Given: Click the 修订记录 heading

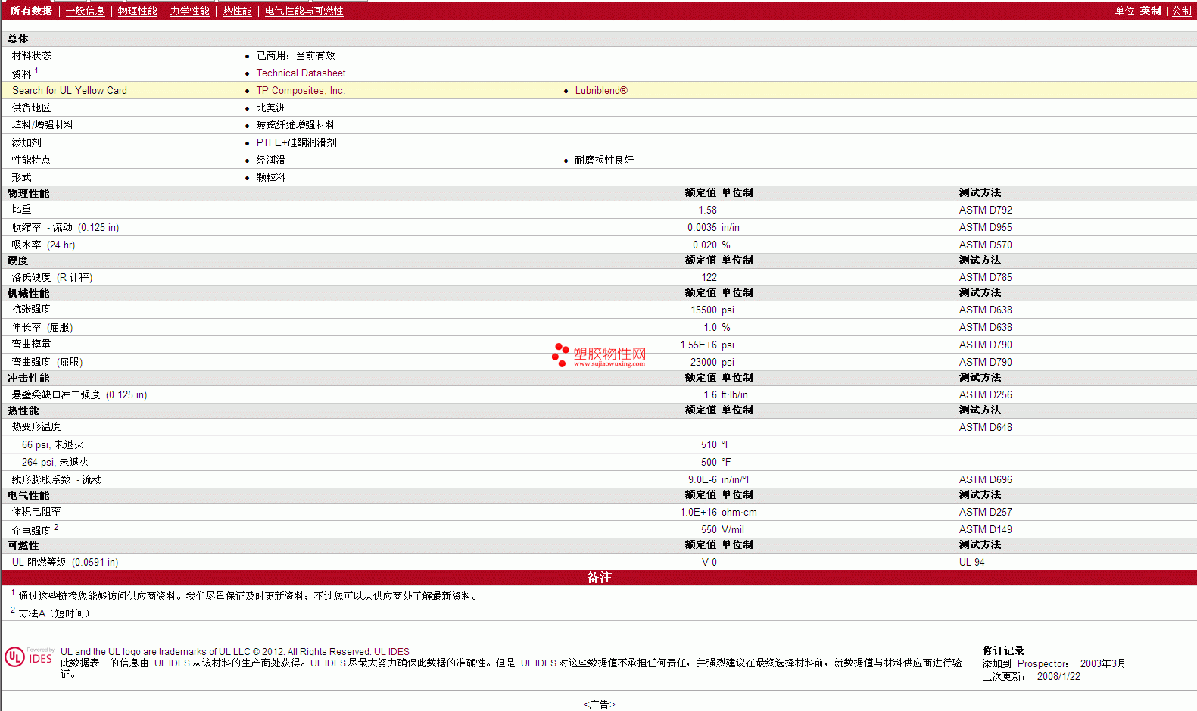Looking at the screenshot, I should (1003, 651).
